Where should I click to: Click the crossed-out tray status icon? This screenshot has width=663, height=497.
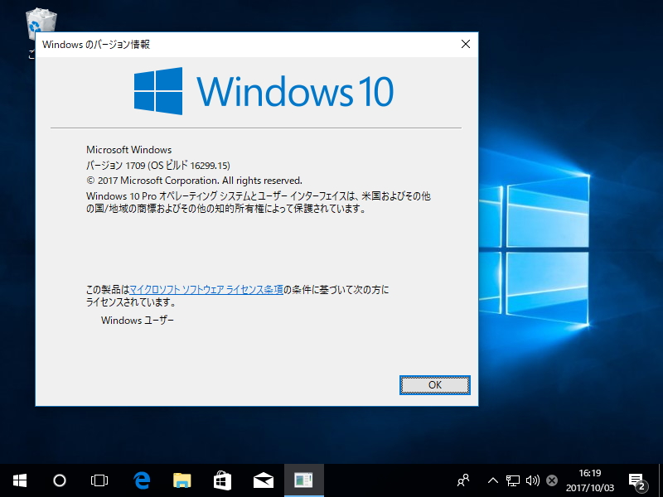(550, 480)
